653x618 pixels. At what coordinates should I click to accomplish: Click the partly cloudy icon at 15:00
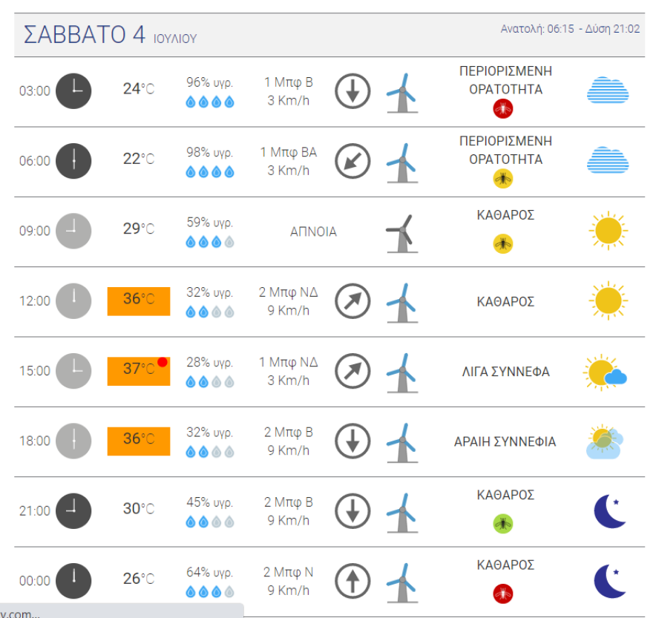tap(606, 372)
